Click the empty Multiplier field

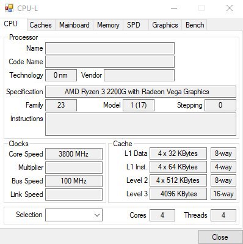(x=74, y=168)
